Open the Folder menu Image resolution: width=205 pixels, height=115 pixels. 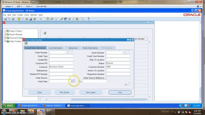pos(20,15)
